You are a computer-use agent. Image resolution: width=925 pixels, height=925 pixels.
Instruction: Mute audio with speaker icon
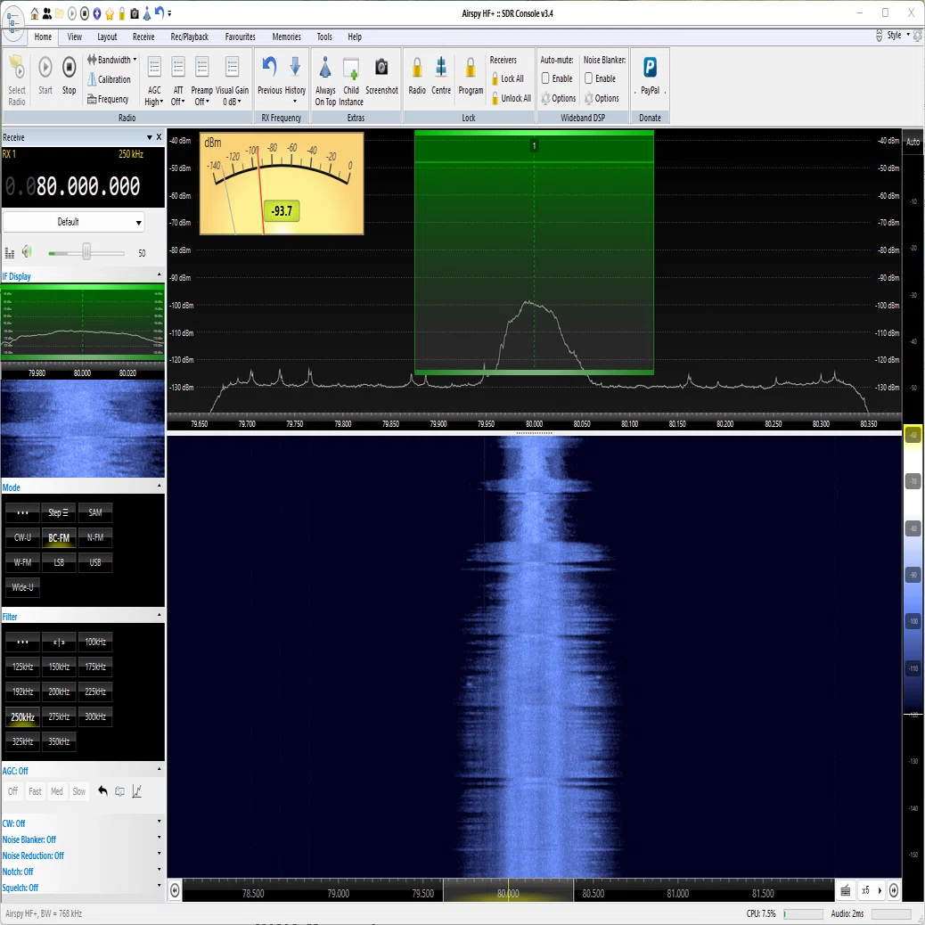click(x=27, y=252)
